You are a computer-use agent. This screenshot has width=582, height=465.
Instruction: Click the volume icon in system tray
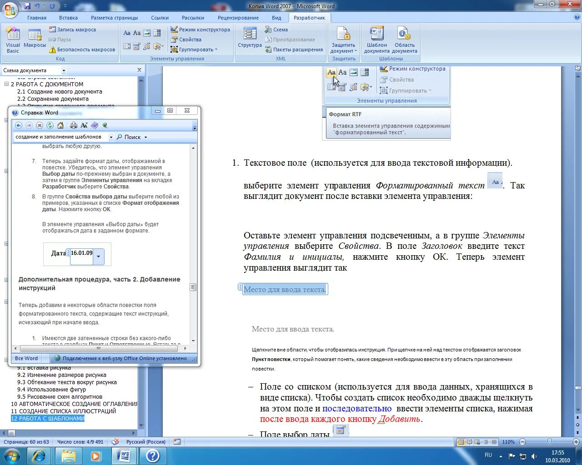[x=534, y=456]
